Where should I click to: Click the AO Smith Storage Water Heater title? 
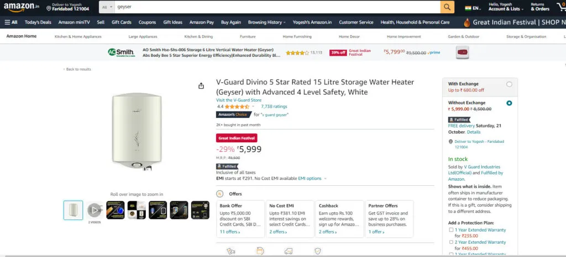pos(212,52)
